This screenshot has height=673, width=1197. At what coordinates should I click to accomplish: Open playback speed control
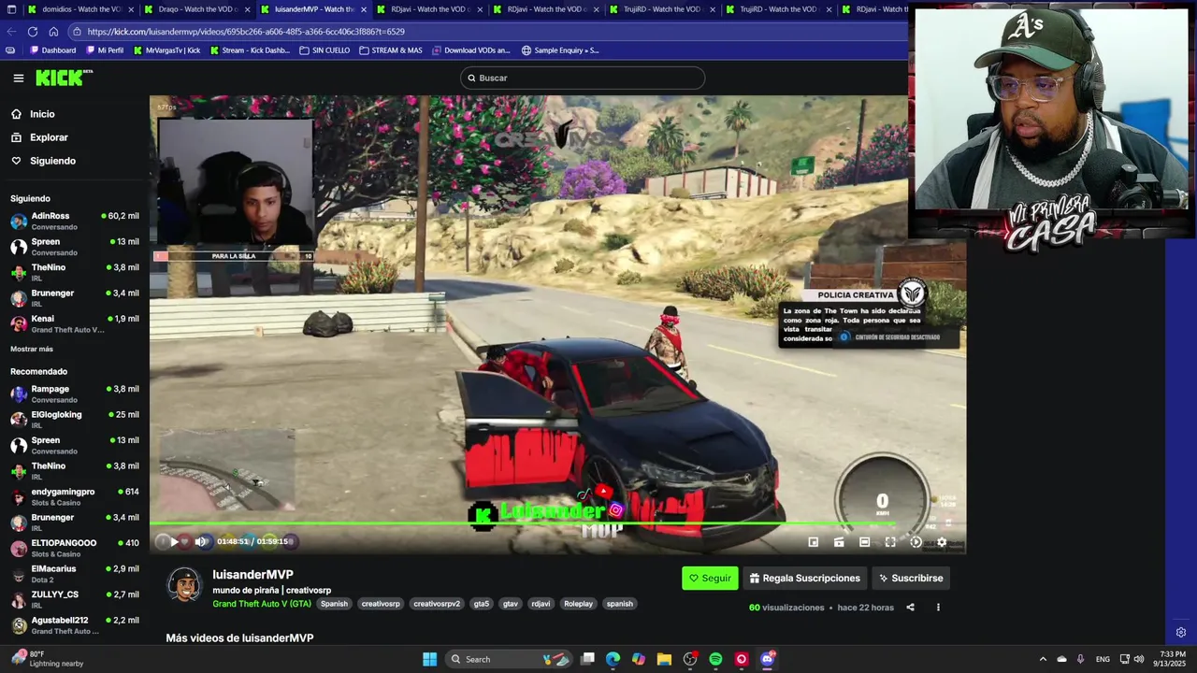coord(916,541)
